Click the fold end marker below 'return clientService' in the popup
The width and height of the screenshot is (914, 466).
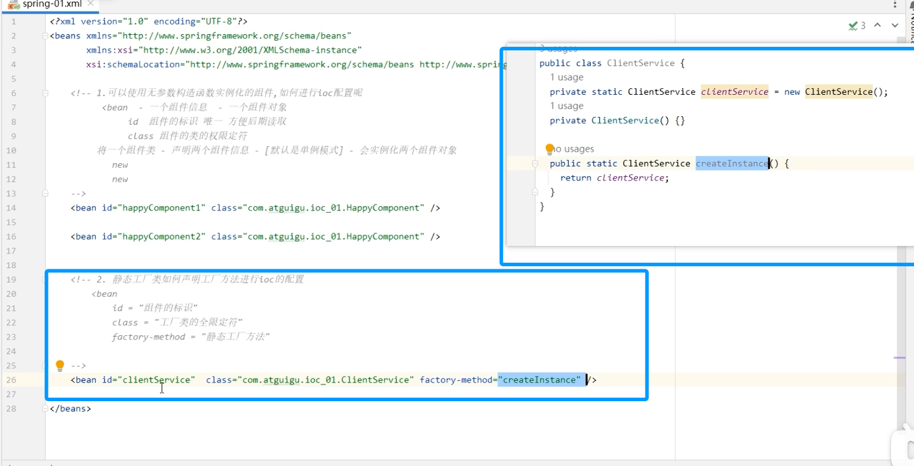[x=536, y=192]
